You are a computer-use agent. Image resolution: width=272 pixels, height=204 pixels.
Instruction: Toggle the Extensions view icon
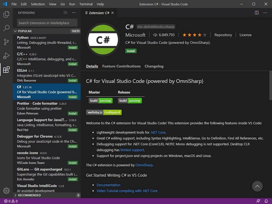[x=6, y=70]
